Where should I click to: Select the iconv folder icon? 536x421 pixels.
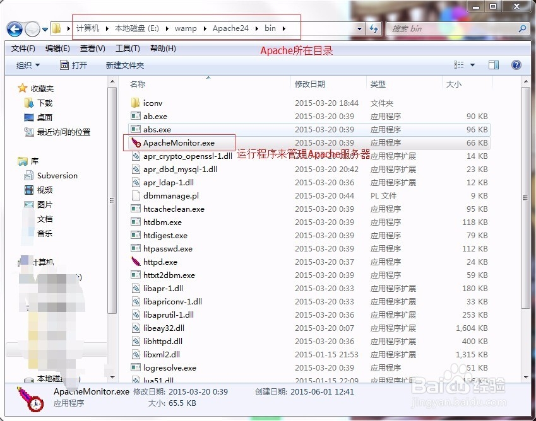(135, 103)
